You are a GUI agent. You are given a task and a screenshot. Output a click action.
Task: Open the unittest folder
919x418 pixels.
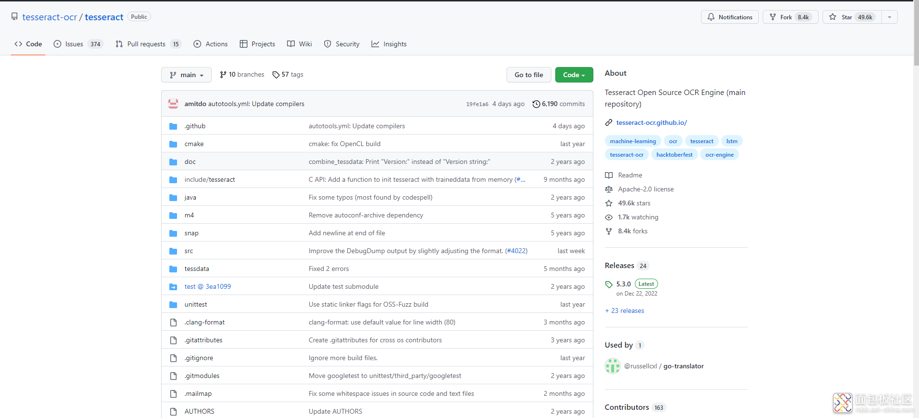click(x=195, y=305)
